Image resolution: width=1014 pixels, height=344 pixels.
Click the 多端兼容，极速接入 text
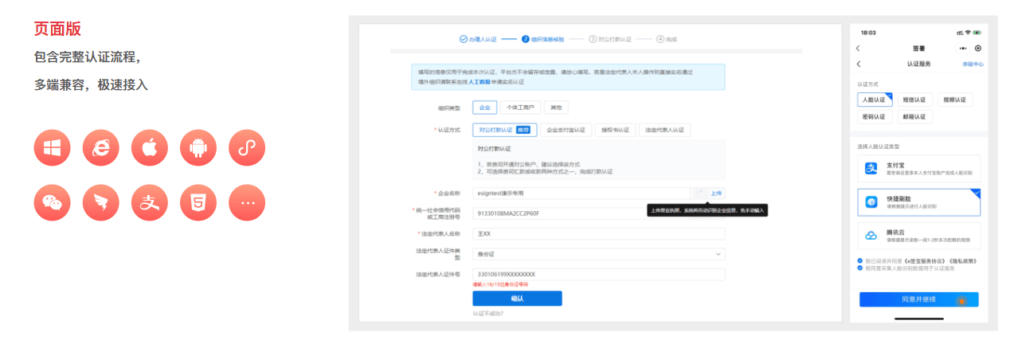(x=91, y=84)
